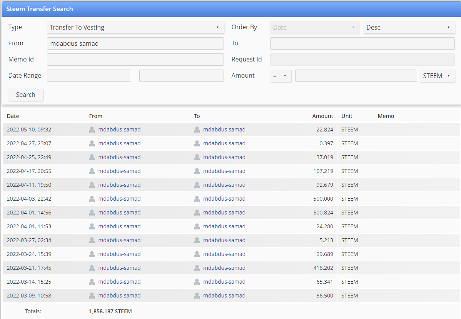Click the amount 92.679
461x319 pixels.
(x=324, y=185)
